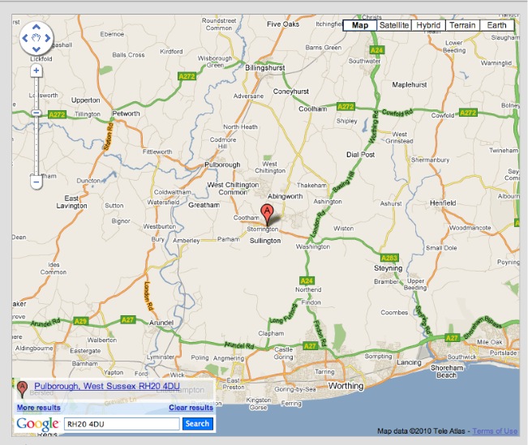
Task: Open Pulborough, West Sussex RH20 4DU result
Action: (107, 386)
